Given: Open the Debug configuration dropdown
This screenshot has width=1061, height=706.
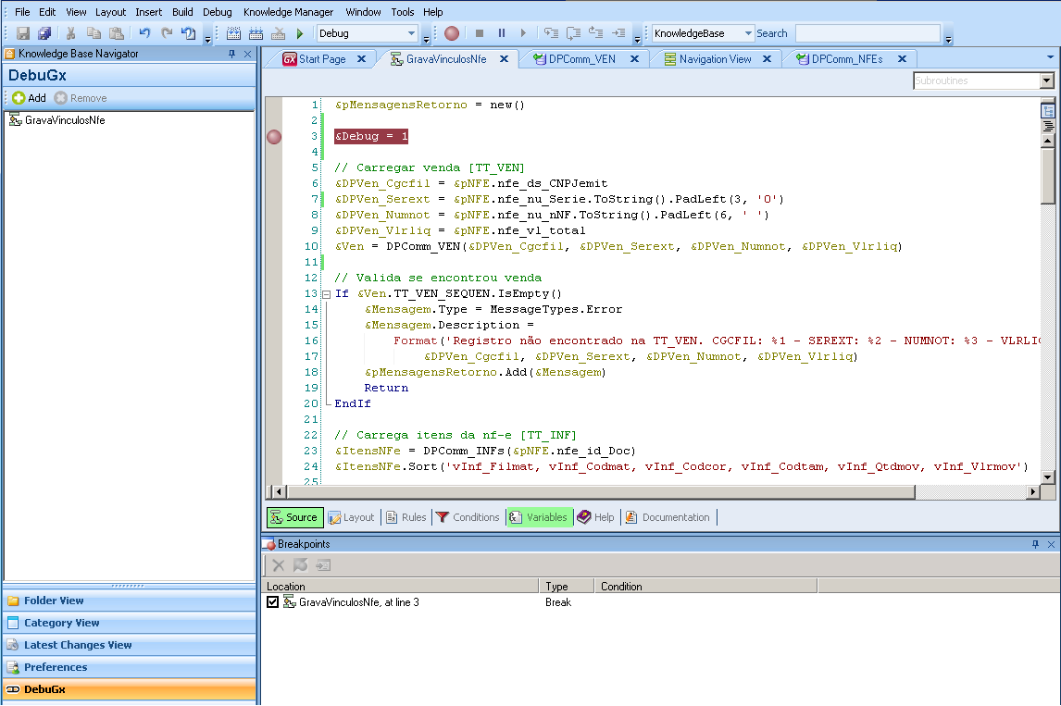Looking at the screenshot, I should coord(411,33).
